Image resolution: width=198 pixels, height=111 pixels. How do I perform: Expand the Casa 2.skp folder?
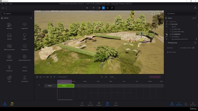pyautogui.click(x=170, y=29)
